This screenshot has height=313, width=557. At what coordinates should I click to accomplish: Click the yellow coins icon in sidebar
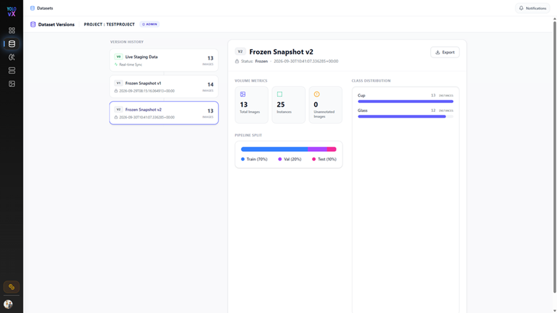point(11,287)
